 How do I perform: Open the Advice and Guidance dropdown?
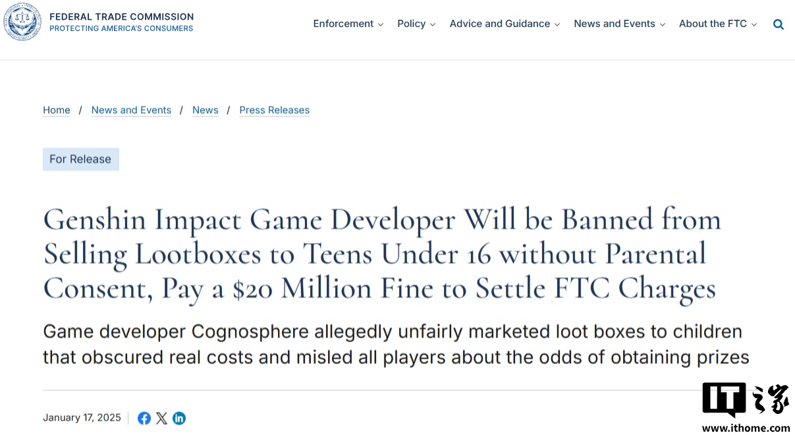[505, 24]
